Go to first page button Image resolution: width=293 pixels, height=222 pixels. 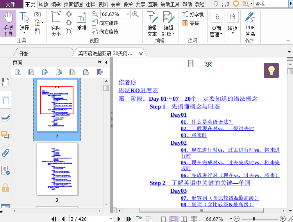pos(54,219)
